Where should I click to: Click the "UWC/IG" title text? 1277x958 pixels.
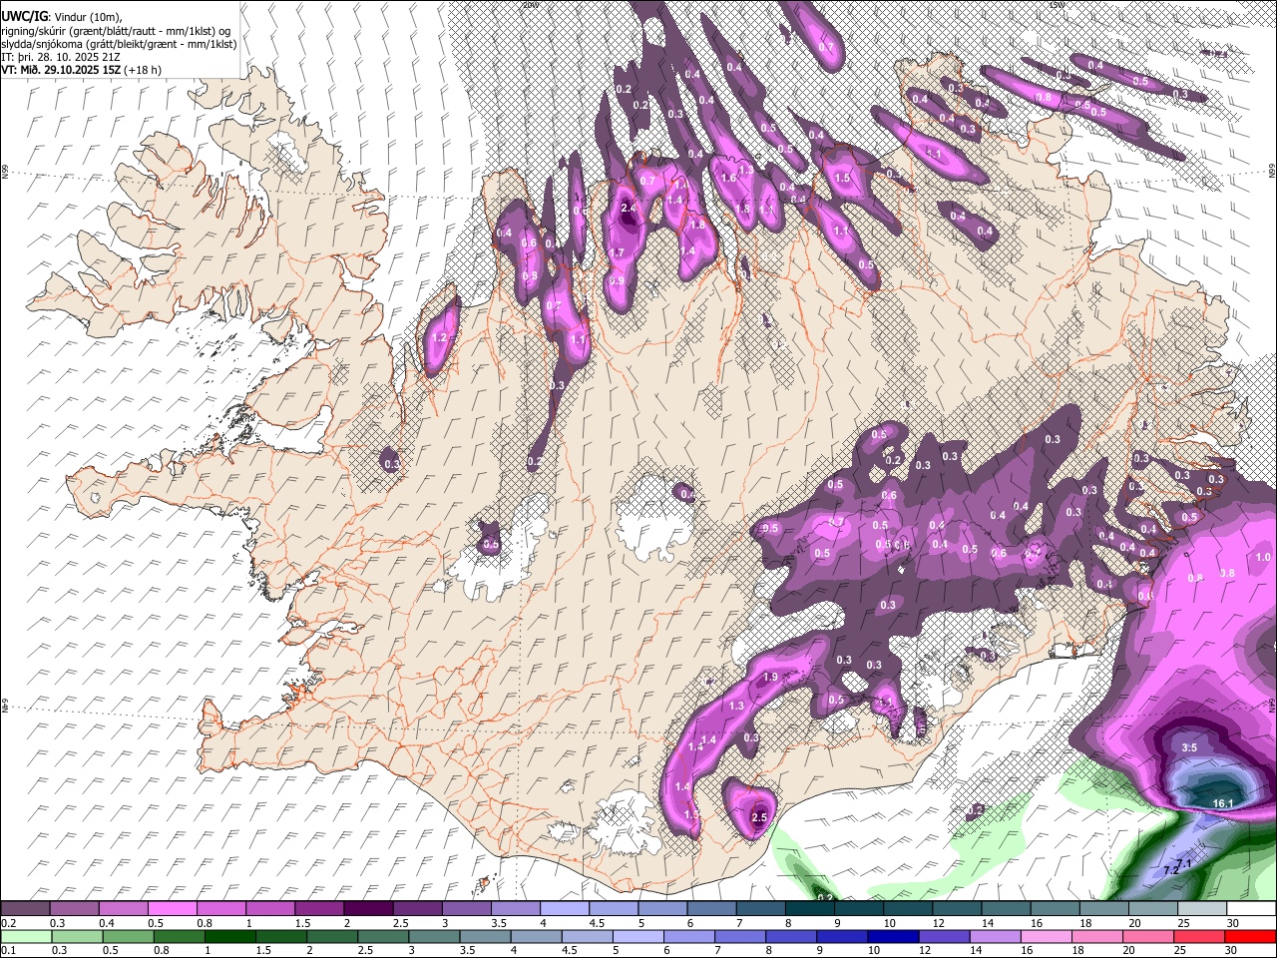(x=23, y=17)
